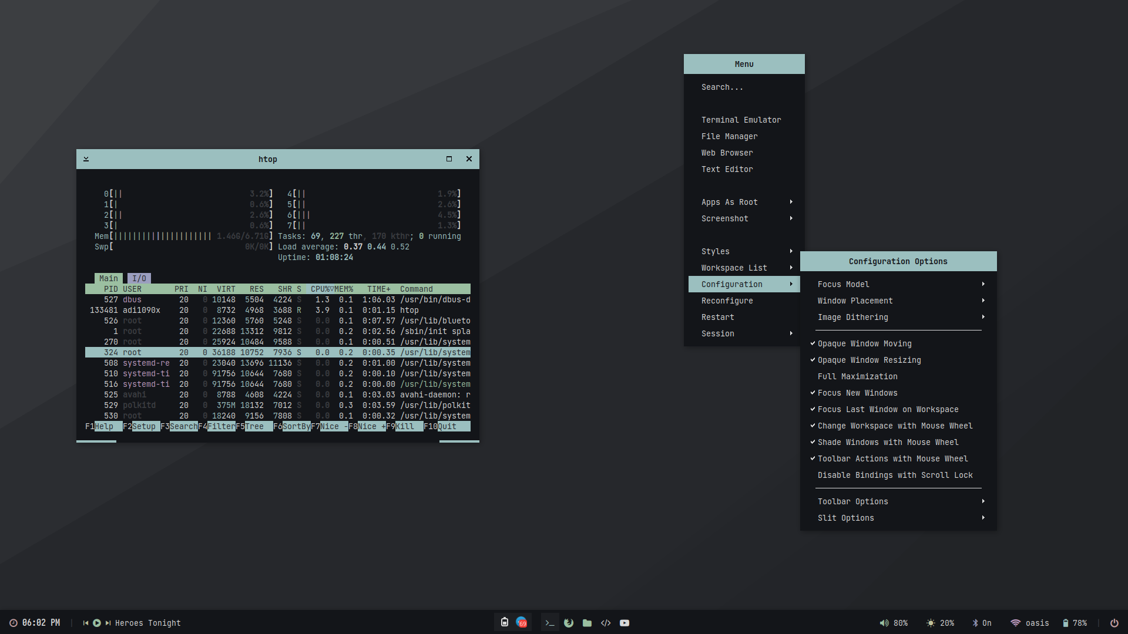Switch to the I/O tab in htop
Viewport: 1128px width, 634px height.
(x=139, y=278)
